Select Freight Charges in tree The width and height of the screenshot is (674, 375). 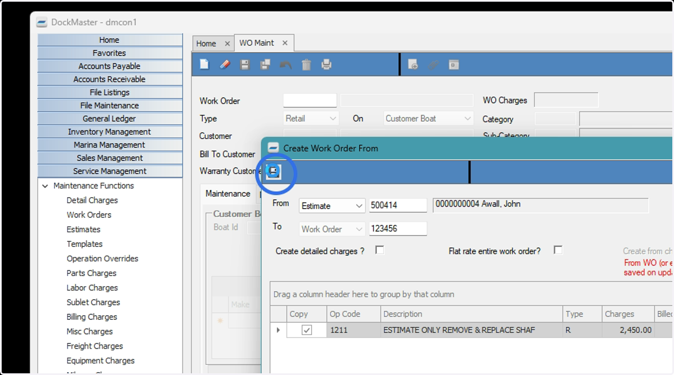click(94, 346)
